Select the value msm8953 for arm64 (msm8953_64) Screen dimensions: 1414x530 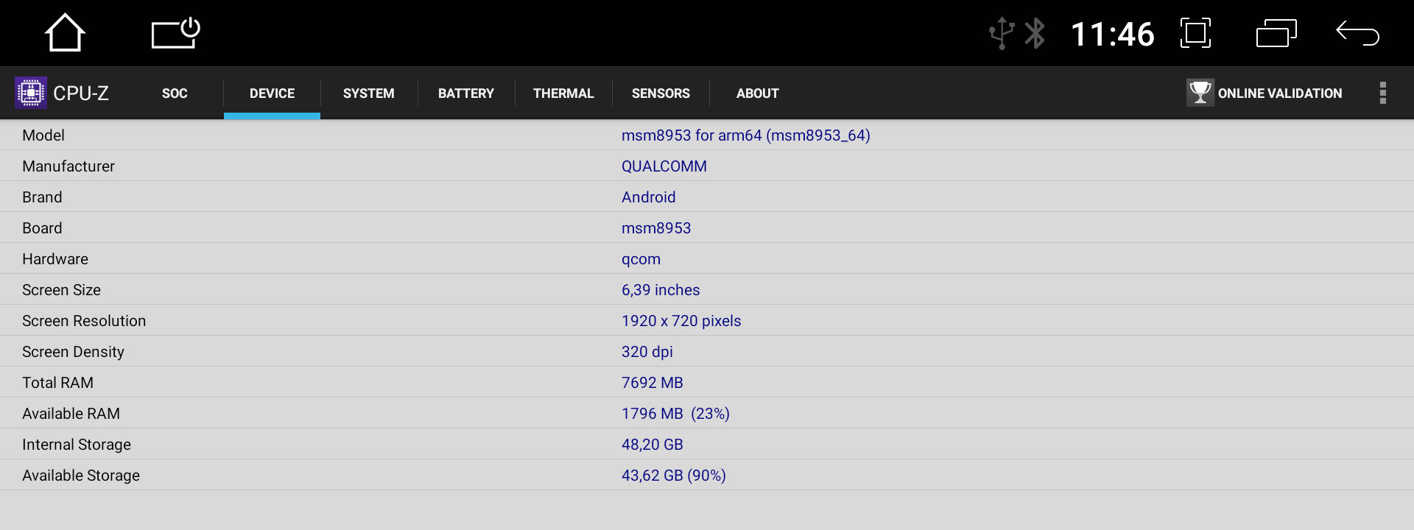click(745, 135)
